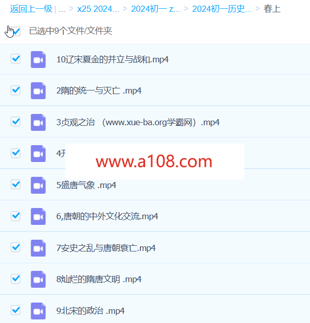Open file 9北宋的政治 .mp4

click(90, 311)
